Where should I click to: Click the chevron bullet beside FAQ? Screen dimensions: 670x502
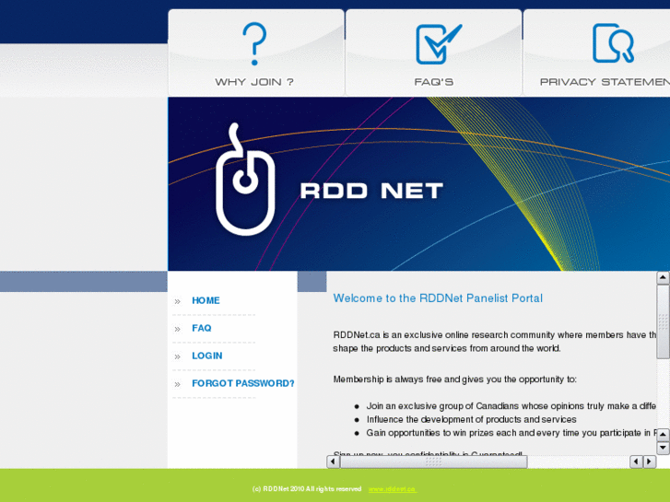coord(177,329)
